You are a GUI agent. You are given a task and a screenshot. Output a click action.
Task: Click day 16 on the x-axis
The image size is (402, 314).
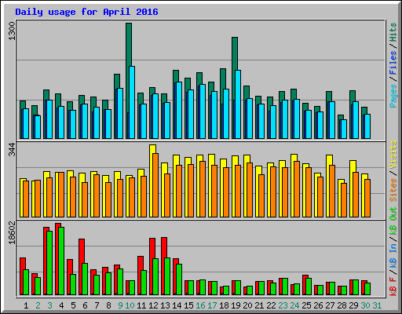coord(200,305)
